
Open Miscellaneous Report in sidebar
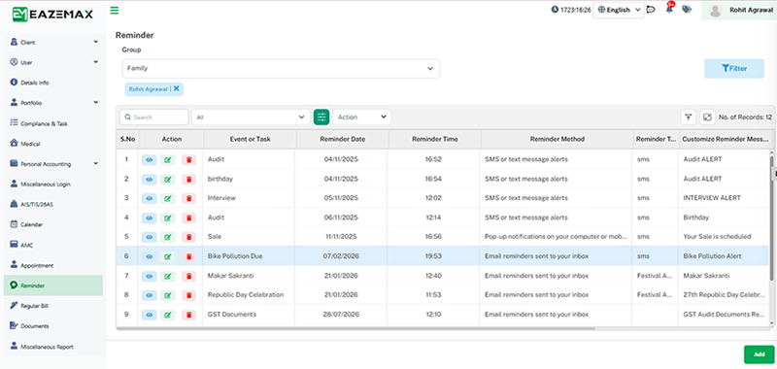pyautogui.click(x=53, y=347)
